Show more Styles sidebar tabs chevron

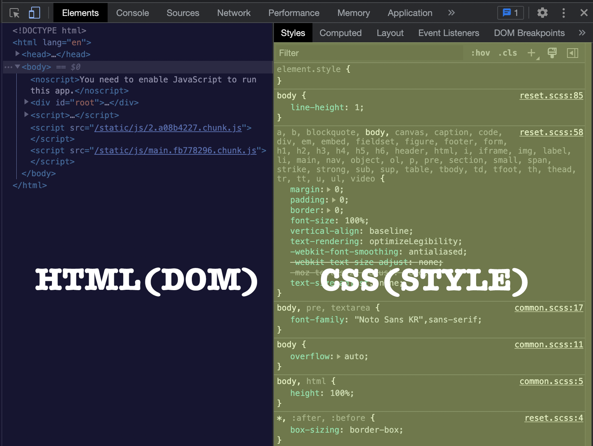(x=582, y=33)
